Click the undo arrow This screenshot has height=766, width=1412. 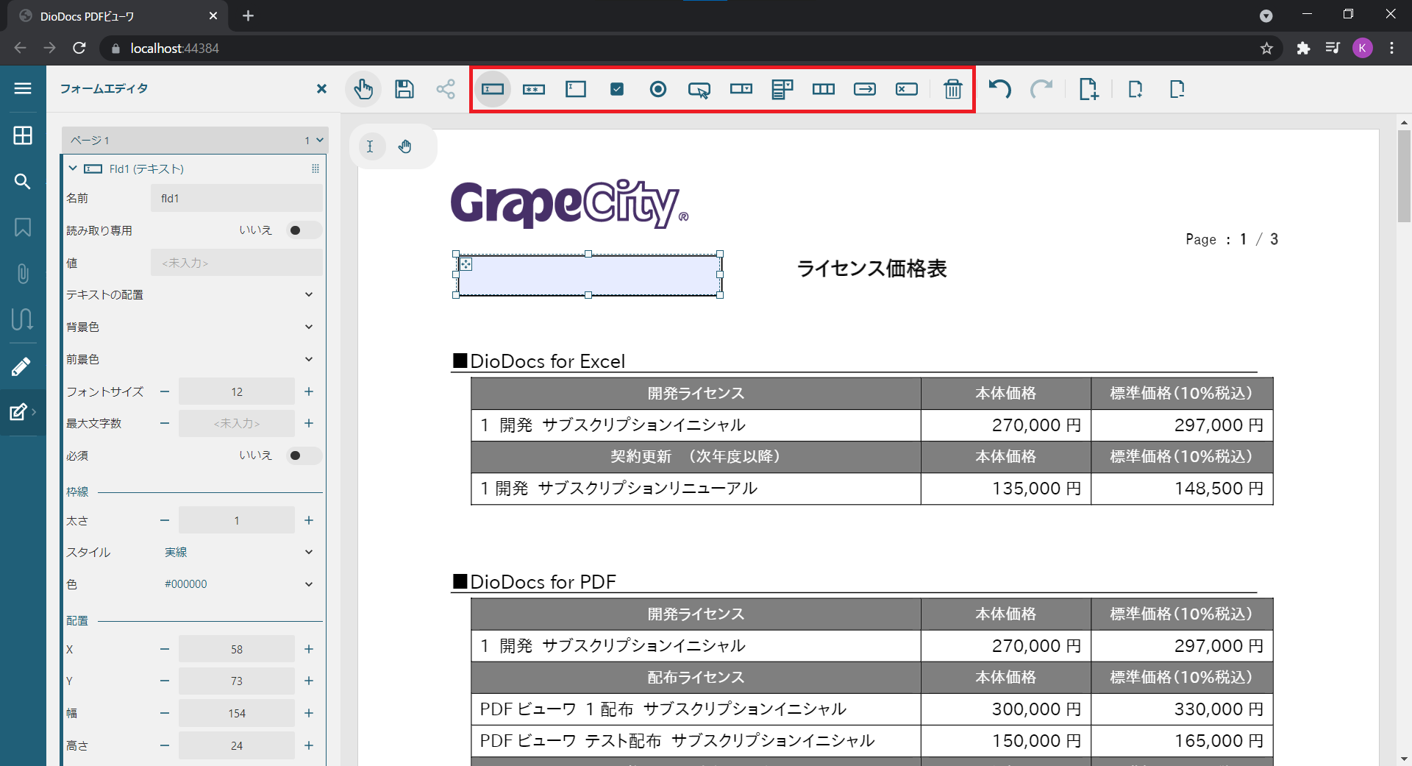tap(1000, 89)
